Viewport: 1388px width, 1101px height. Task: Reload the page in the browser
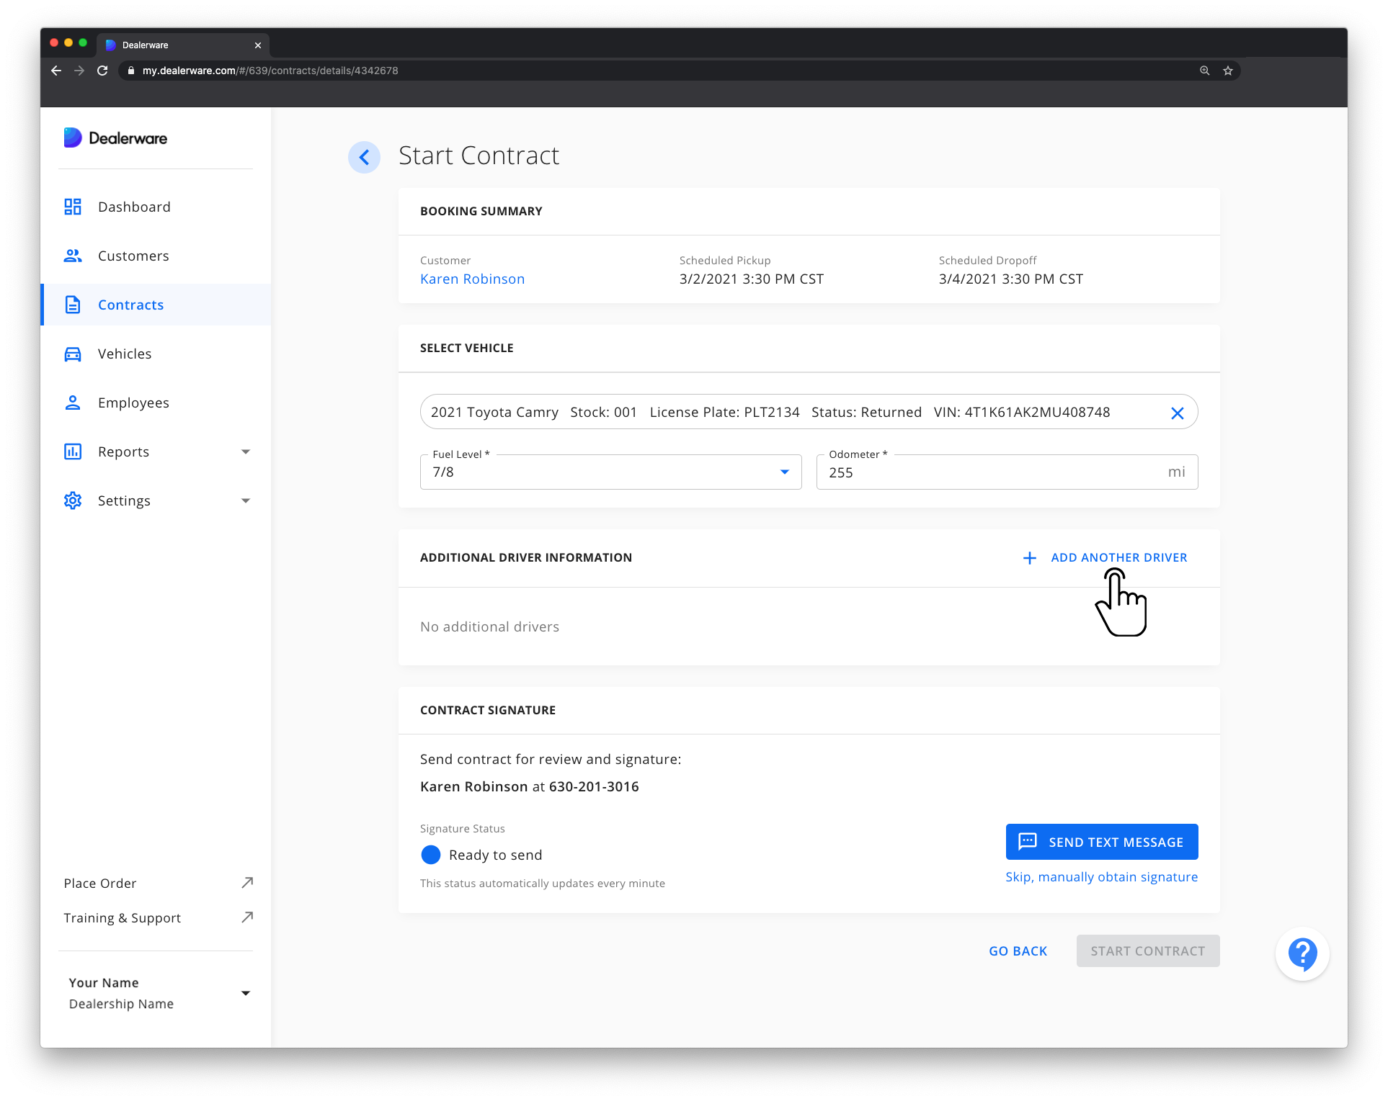pos(102,71)
